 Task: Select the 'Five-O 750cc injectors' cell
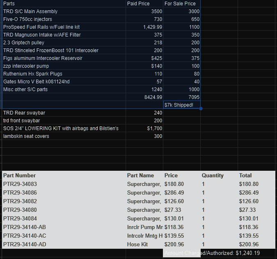click(x=64, y=19)
